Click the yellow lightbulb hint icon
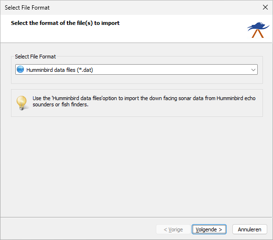This screenshot has width=273, height=240. point(22,103)
